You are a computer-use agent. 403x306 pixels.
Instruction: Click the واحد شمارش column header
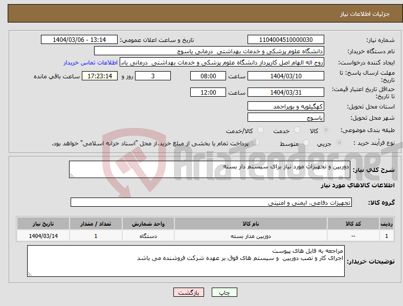(148, 224)
